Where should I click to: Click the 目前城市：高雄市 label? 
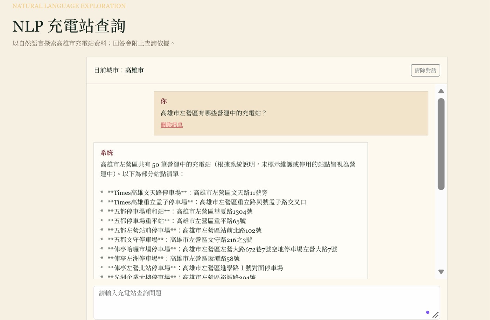(119, 70)
